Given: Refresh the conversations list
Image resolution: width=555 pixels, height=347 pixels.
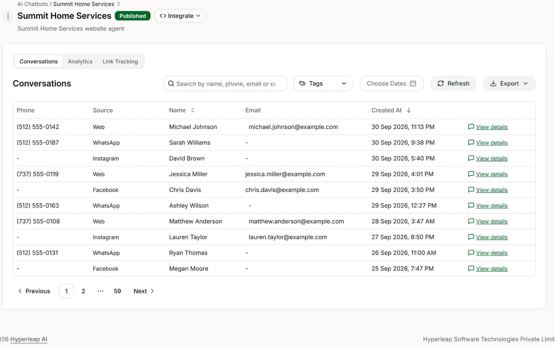Looking at the screenshot, I should [453, 84].
